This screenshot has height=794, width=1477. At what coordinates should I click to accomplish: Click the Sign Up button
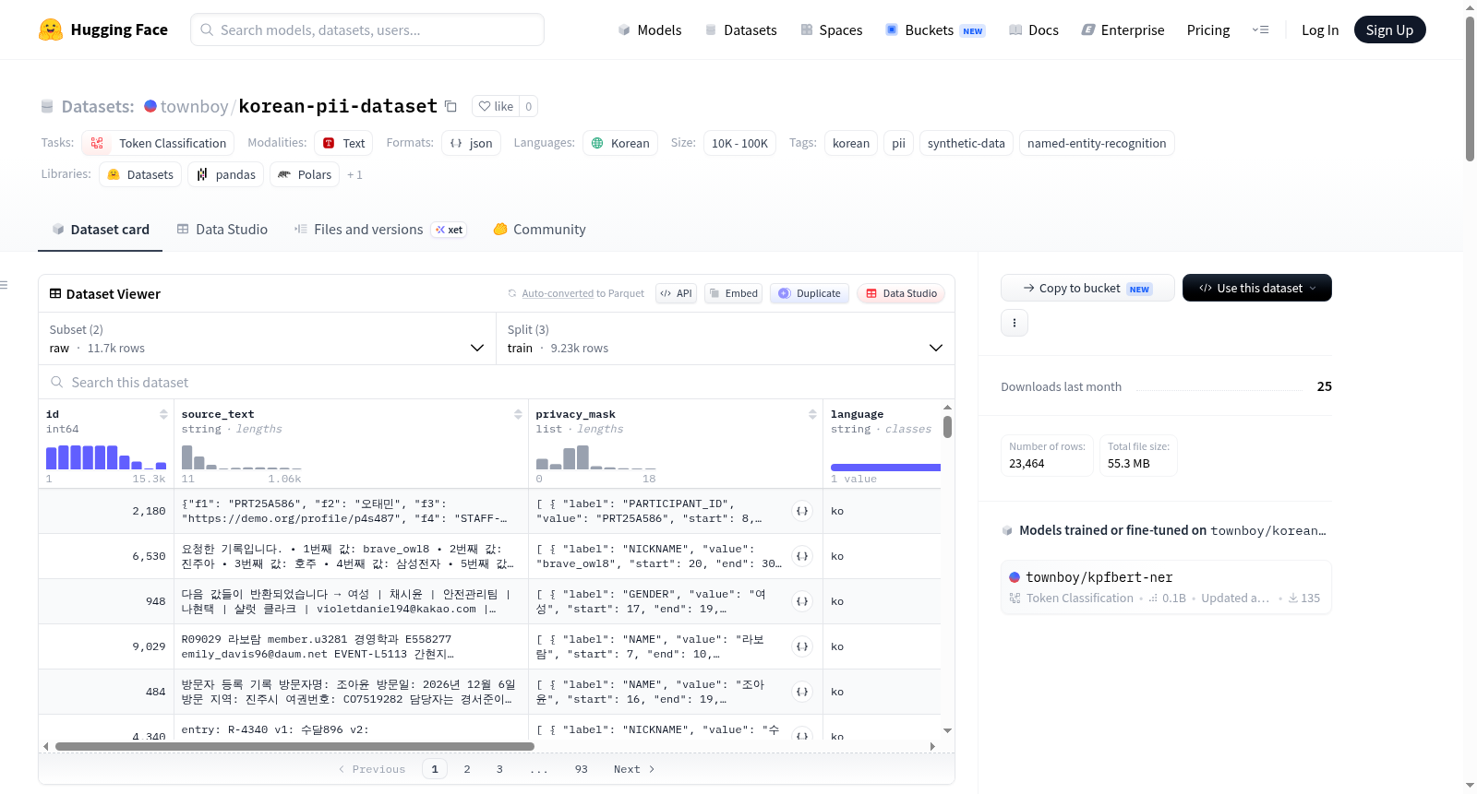(x=1389, y=30)
